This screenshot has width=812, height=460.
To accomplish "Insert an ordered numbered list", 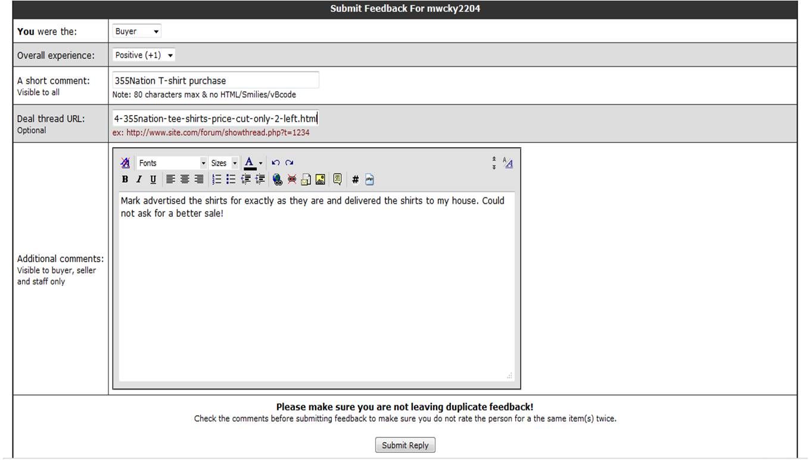I will point(217,179).
